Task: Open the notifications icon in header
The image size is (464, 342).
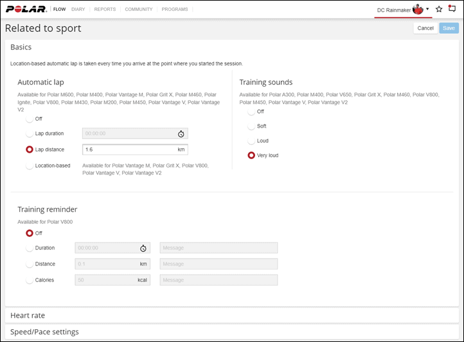Action: click(452, 8)
